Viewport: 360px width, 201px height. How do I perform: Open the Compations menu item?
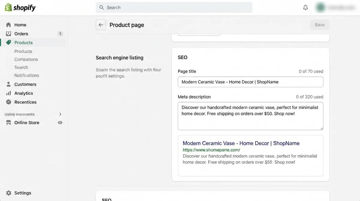(26, 59)
